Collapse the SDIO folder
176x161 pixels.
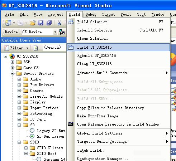[19, 142]
